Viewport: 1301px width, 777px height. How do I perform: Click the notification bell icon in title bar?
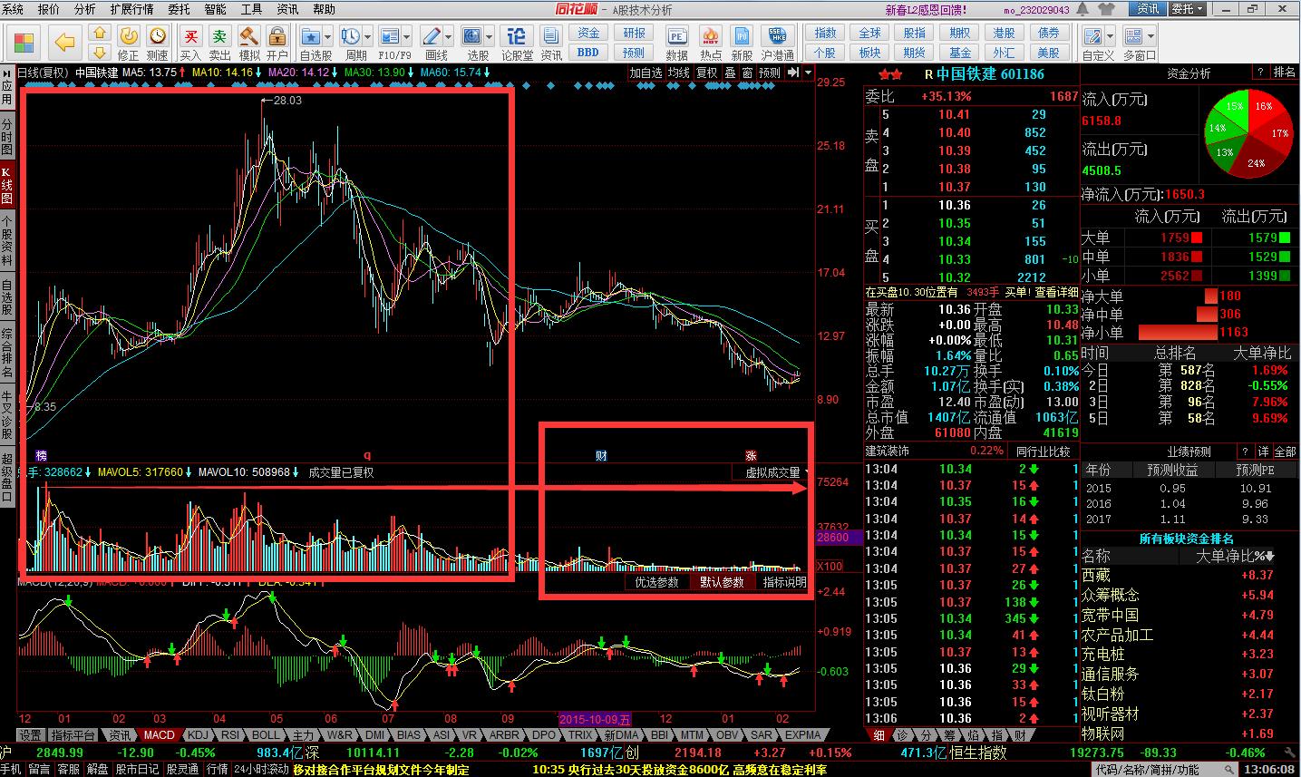(1083, 9)
